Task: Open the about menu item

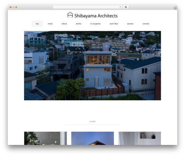Action: click(x=64, y=24)
